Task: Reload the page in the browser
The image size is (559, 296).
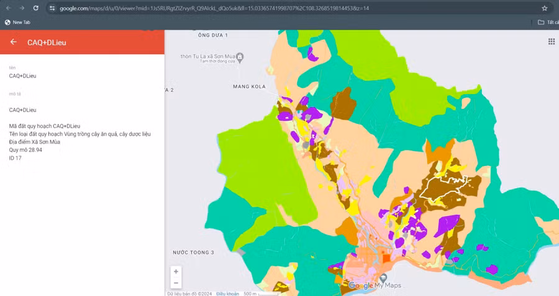Action: click(x=35, y=8)
